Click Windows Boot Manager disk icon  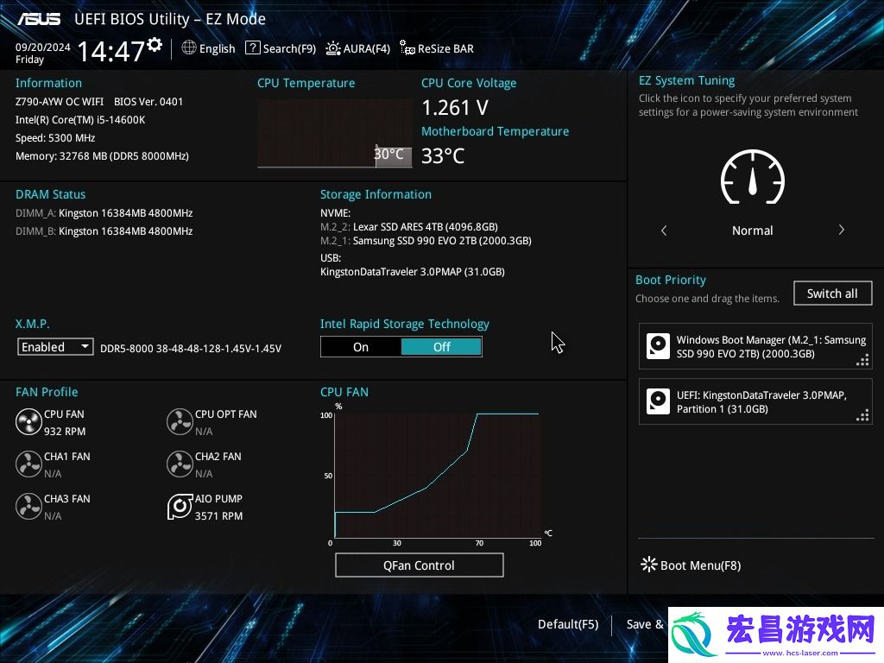click(x=658, y=346)
